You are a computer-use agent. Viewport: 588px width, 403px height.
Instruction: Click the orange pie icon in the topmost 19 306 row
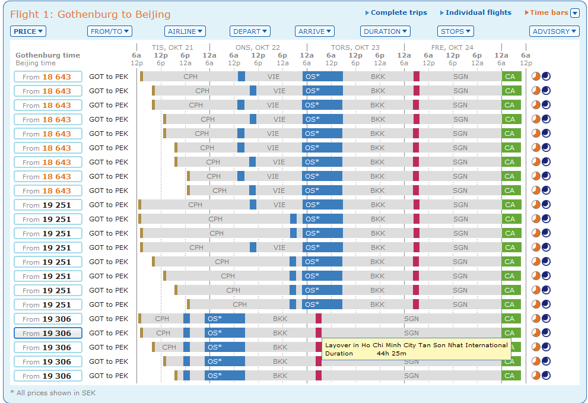(x=536, y=319)
